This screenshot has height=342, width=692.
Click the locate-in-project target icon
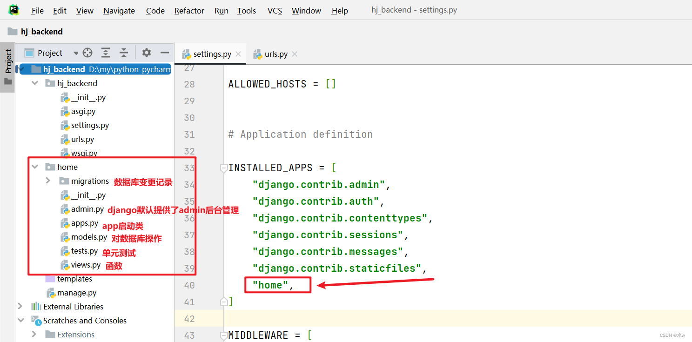(x=87, y=53)
